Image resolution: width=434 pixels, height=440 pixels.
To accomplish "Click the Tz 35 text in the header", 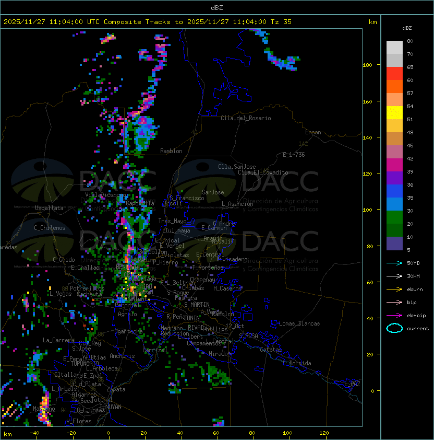I will pyautogui.click(x=281, y=22).
